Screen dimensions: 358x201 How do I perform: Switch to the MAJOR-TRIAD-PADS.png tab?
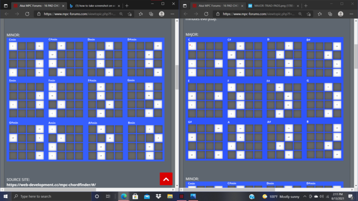(x=274, y=6)
